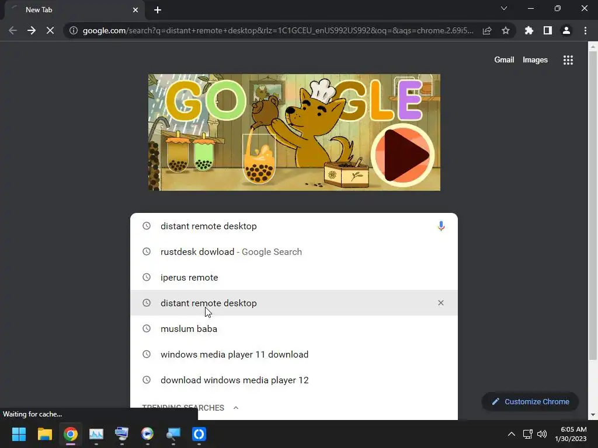Open the remote desktop taskbar icon

tap(173, 434)
